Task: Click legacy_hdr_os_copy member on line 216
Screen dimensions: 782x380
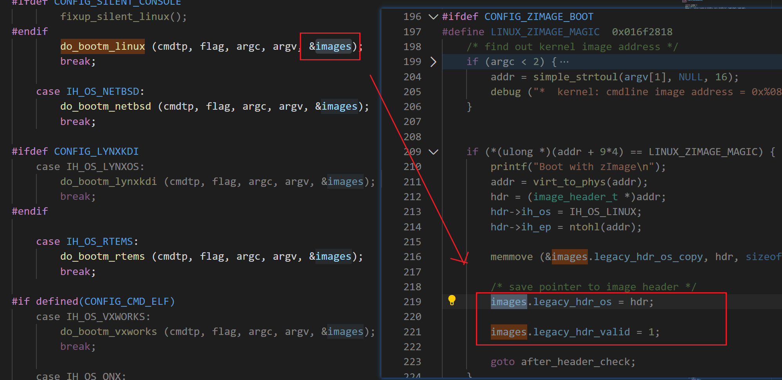Action: [648, 257]
